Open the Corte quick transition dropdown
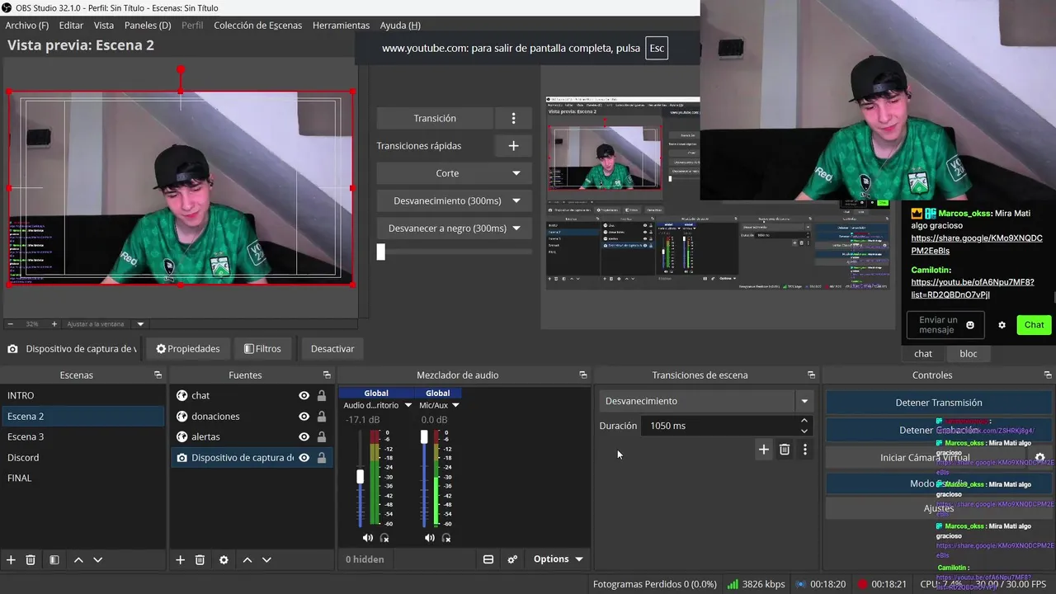 (x=455, y=173)
